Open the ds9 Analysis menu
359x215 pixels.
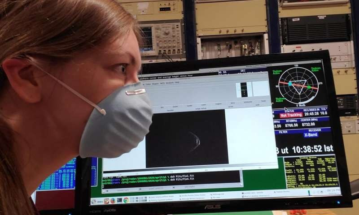pyautogui.click(x=170, y=83)
